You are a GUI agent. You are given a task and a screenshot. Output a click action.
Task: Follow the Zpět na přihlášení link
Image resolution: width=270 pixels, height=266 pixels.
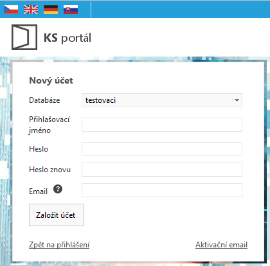click(x=59, y=245)
